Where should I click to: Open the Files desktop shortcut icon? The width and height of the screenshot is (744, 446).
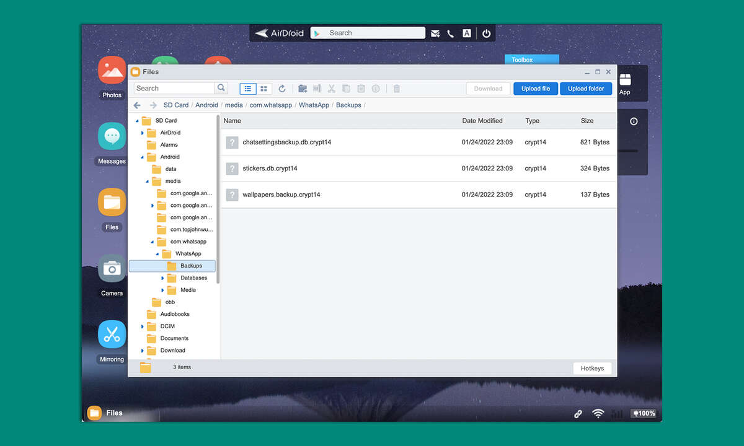pos(112,202)
